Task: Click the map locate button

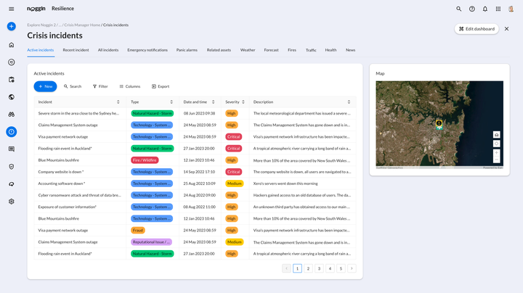Action: click(496, 144)
